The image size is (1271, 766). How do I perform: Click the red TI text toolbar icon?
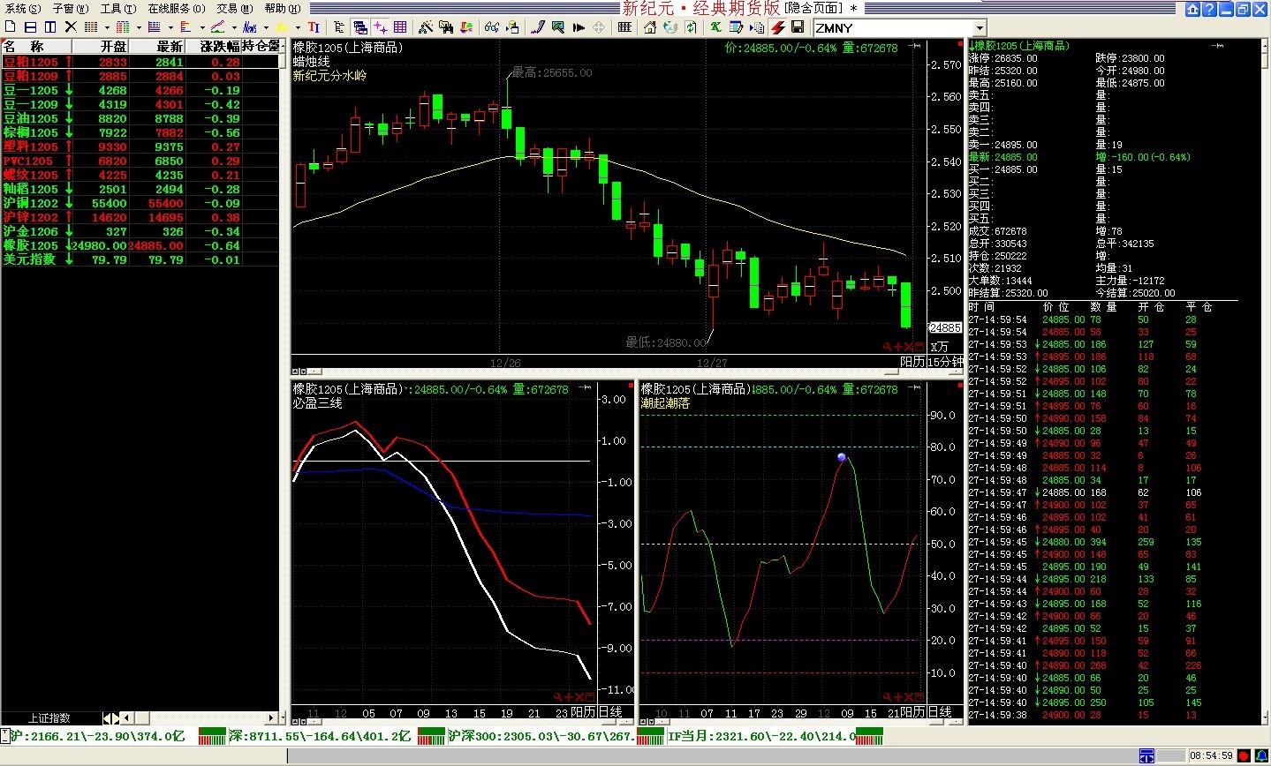pos(314,27)
